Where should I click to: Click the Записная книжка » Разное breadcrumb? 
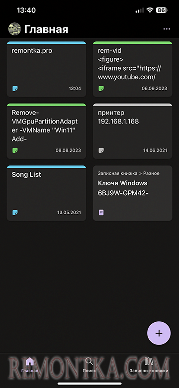[129, 173]
